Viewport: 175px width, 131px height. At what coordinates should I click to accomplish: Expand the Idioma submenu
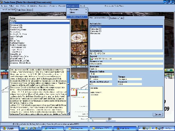point(73,13)
